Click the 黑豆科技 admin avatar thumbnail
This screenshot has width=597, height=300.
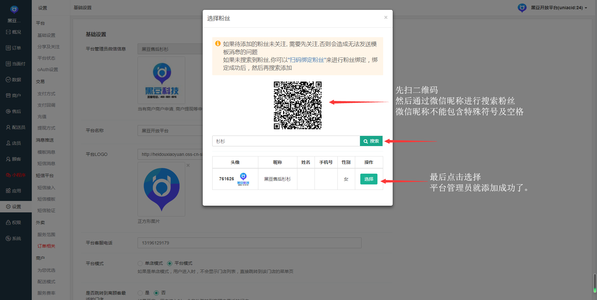click(161, 80)
